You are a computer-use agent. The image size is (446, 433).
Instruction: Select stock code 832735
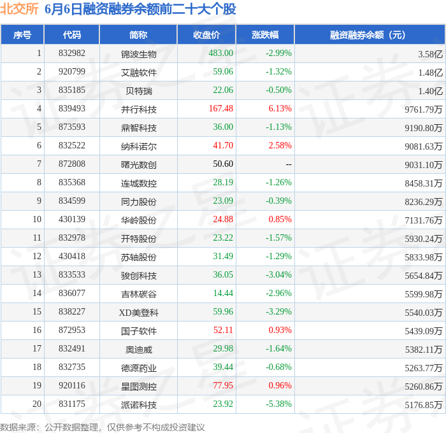click(x=71, y=367)
